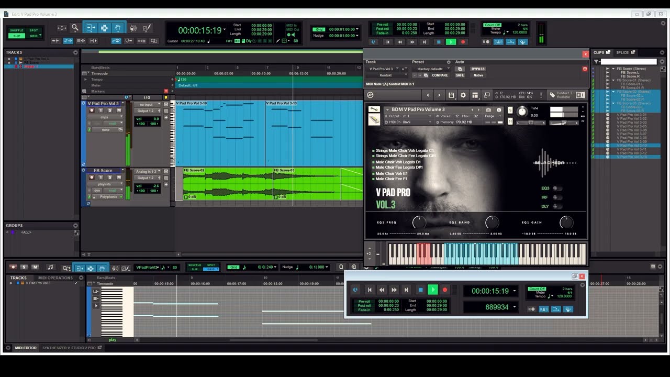This screenshot has height=377, width=670.
Task: Toggle record enable on V Pad Pro Vol 3 track
Action: 92,110
